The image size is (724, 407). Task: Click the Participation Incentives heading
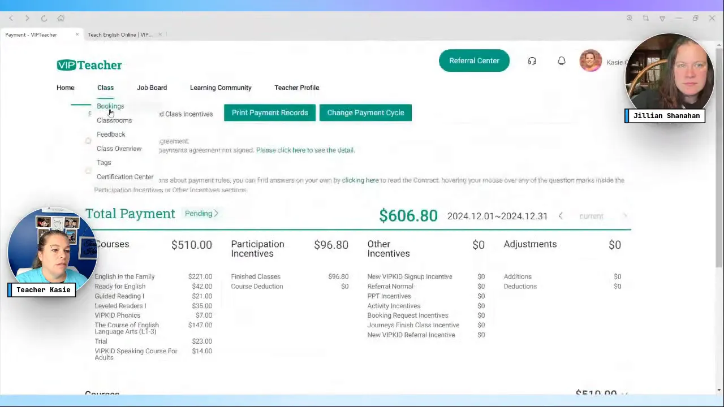(257, 249)
